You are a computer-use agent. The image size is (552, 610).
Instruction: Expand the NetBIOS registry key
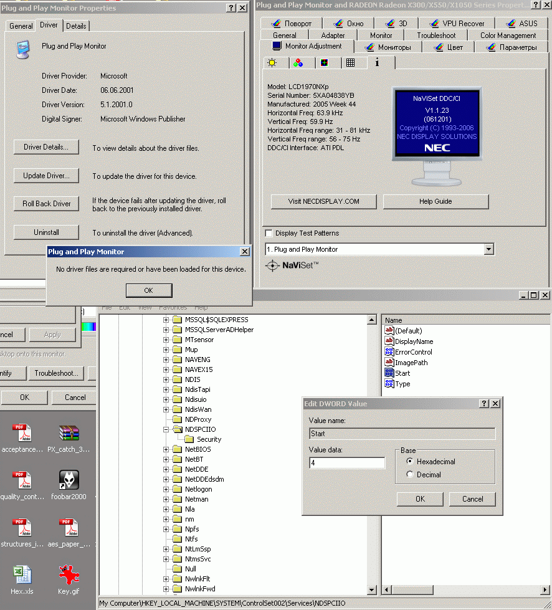[x=166, y=449]
